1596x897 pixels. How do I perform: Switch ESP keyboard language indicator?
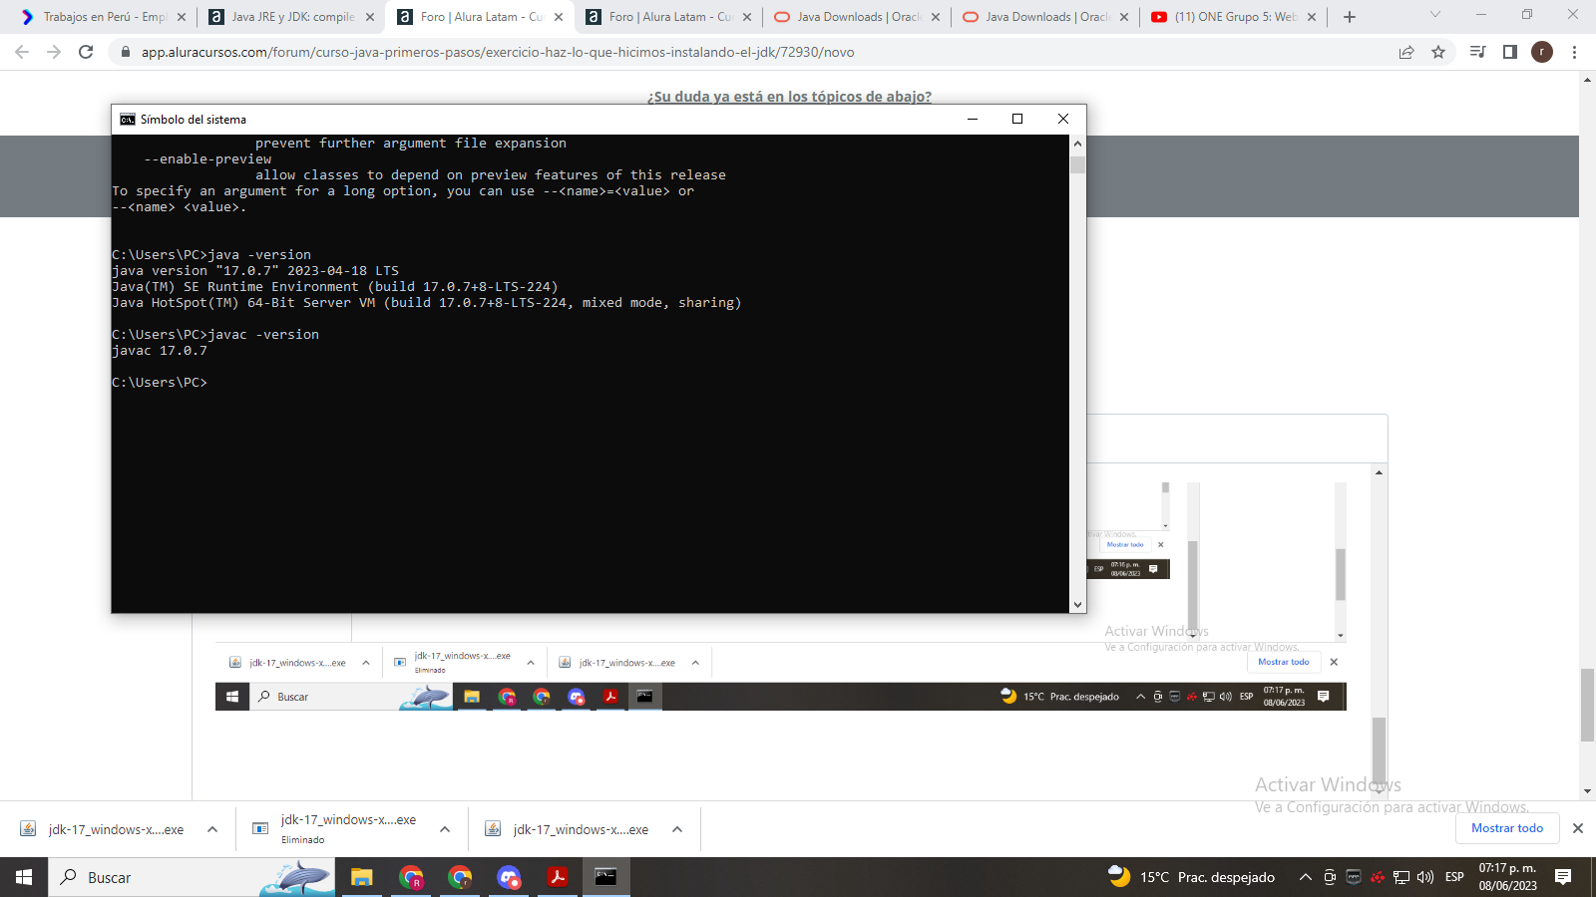[x=1454, y=877]
